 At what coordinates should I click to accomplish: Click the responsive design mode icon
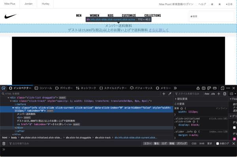[222, 88]
